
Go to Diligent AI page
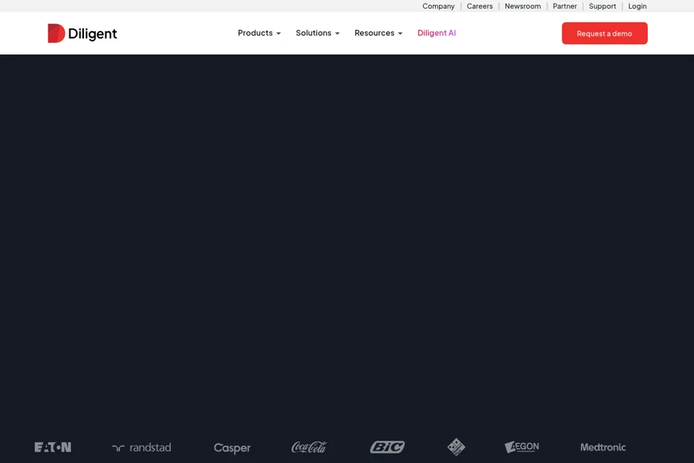coord(437,33)
